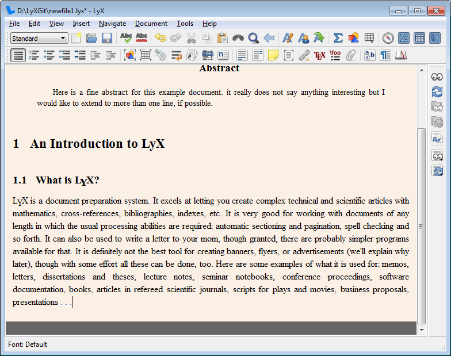Open the Navigate menu
This screenshot has width=451, height=356.
pos(113,24)
